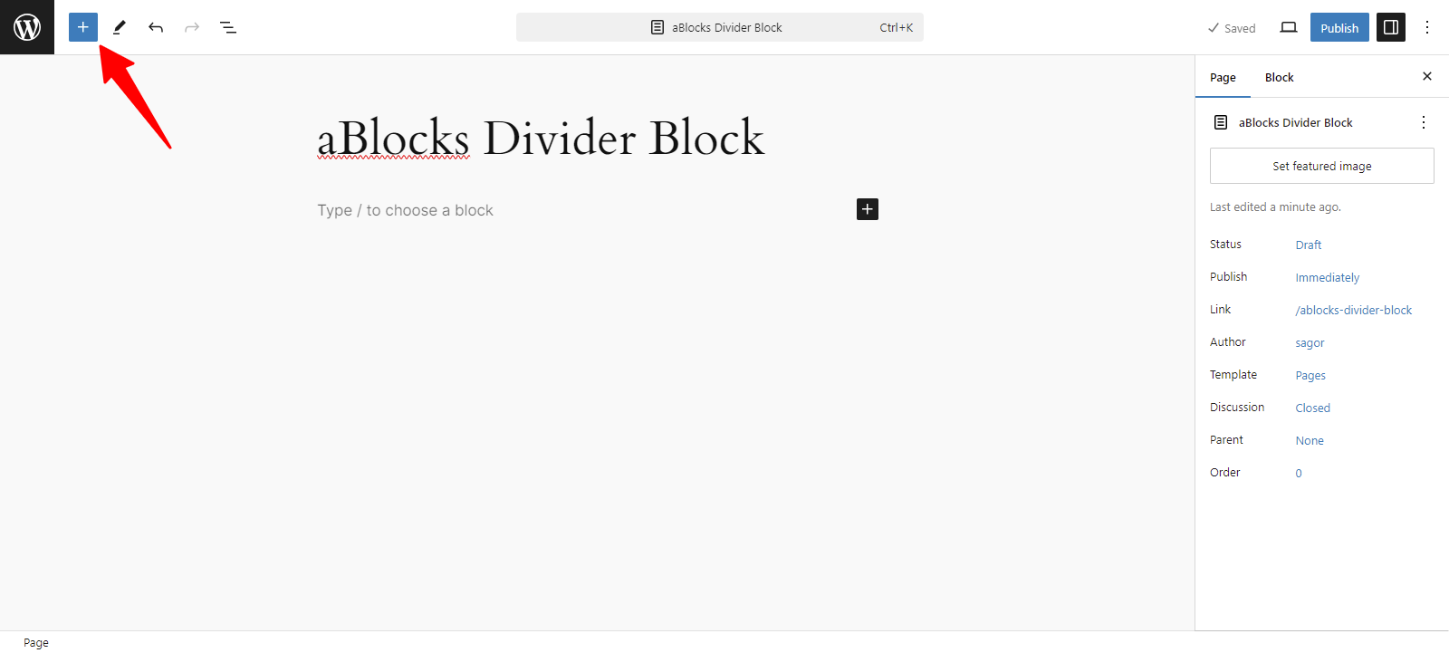Change Discussion setting from Closed
1449x653 pixels.
click(1313, 408)
